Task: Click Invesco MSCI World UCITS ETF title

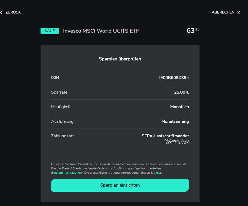Action: (101, 31)
